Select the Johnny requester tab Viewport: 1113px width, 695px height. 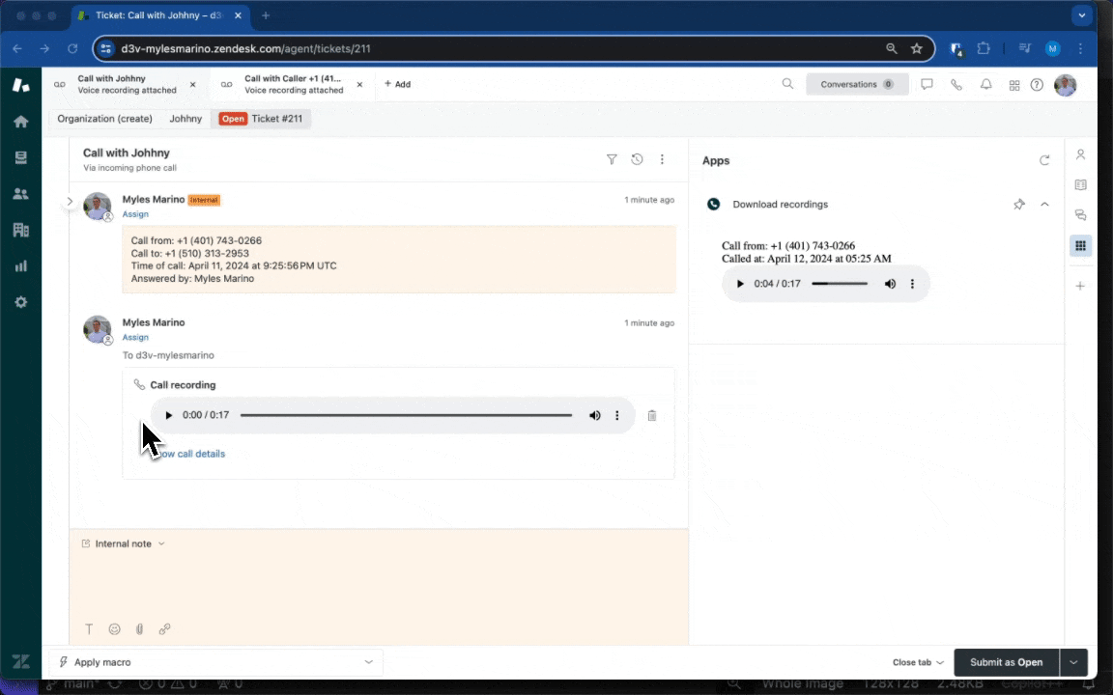point(185,119)
